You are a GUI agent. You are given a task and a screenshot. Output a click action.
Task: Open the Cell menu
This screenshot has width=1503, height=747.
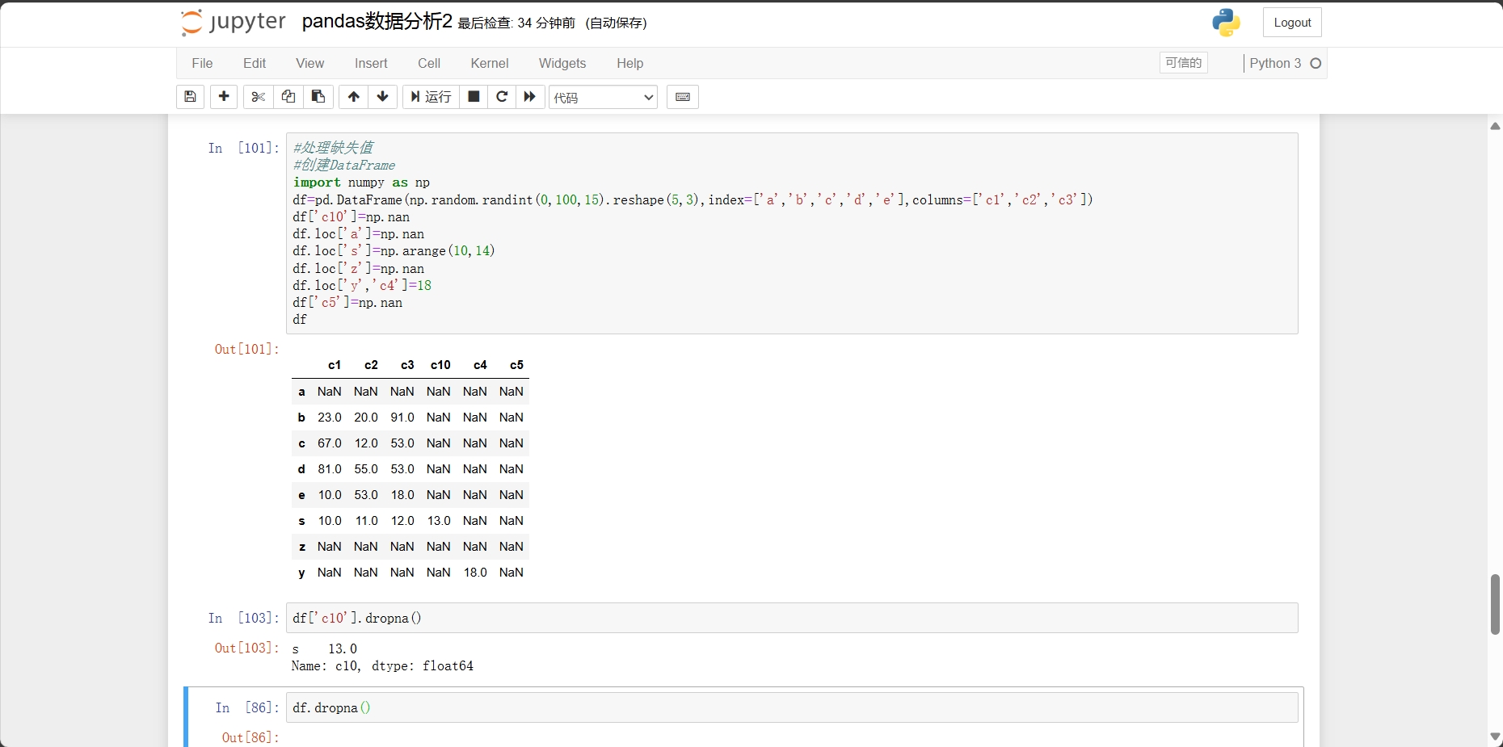click(x=429, y=63)
